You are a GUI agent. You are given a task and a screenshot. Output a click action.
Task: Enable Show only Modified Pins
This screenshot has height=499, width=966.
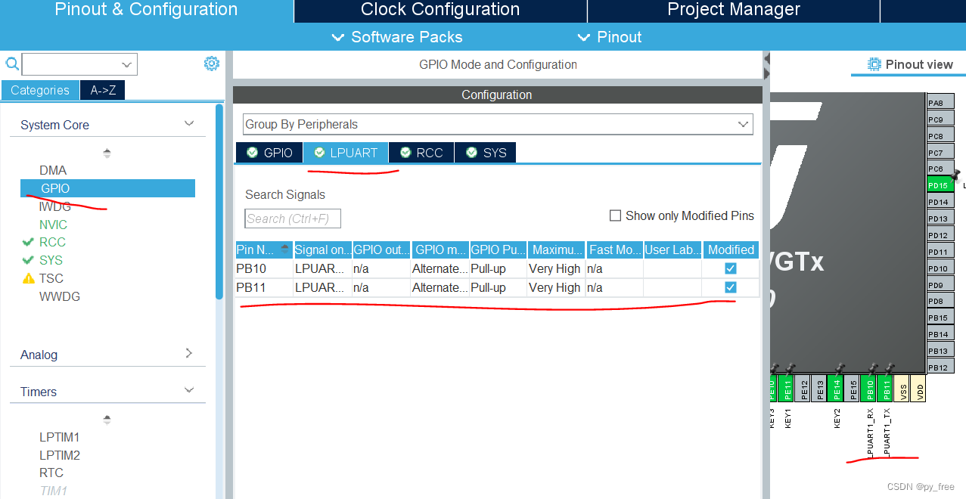tap(615, 215)
